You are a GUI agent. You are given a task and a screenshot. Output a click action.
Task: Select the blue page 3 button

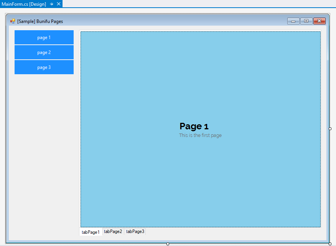pyautogui.click(x=44, y=67)
